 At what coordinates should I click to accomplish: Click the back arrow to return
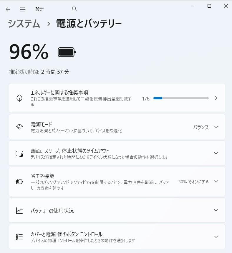click(8, 9)
